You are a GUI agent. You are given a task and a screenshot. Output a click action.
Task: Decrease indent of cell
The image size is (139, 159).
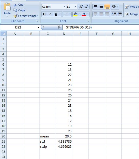tap(114, 14)
